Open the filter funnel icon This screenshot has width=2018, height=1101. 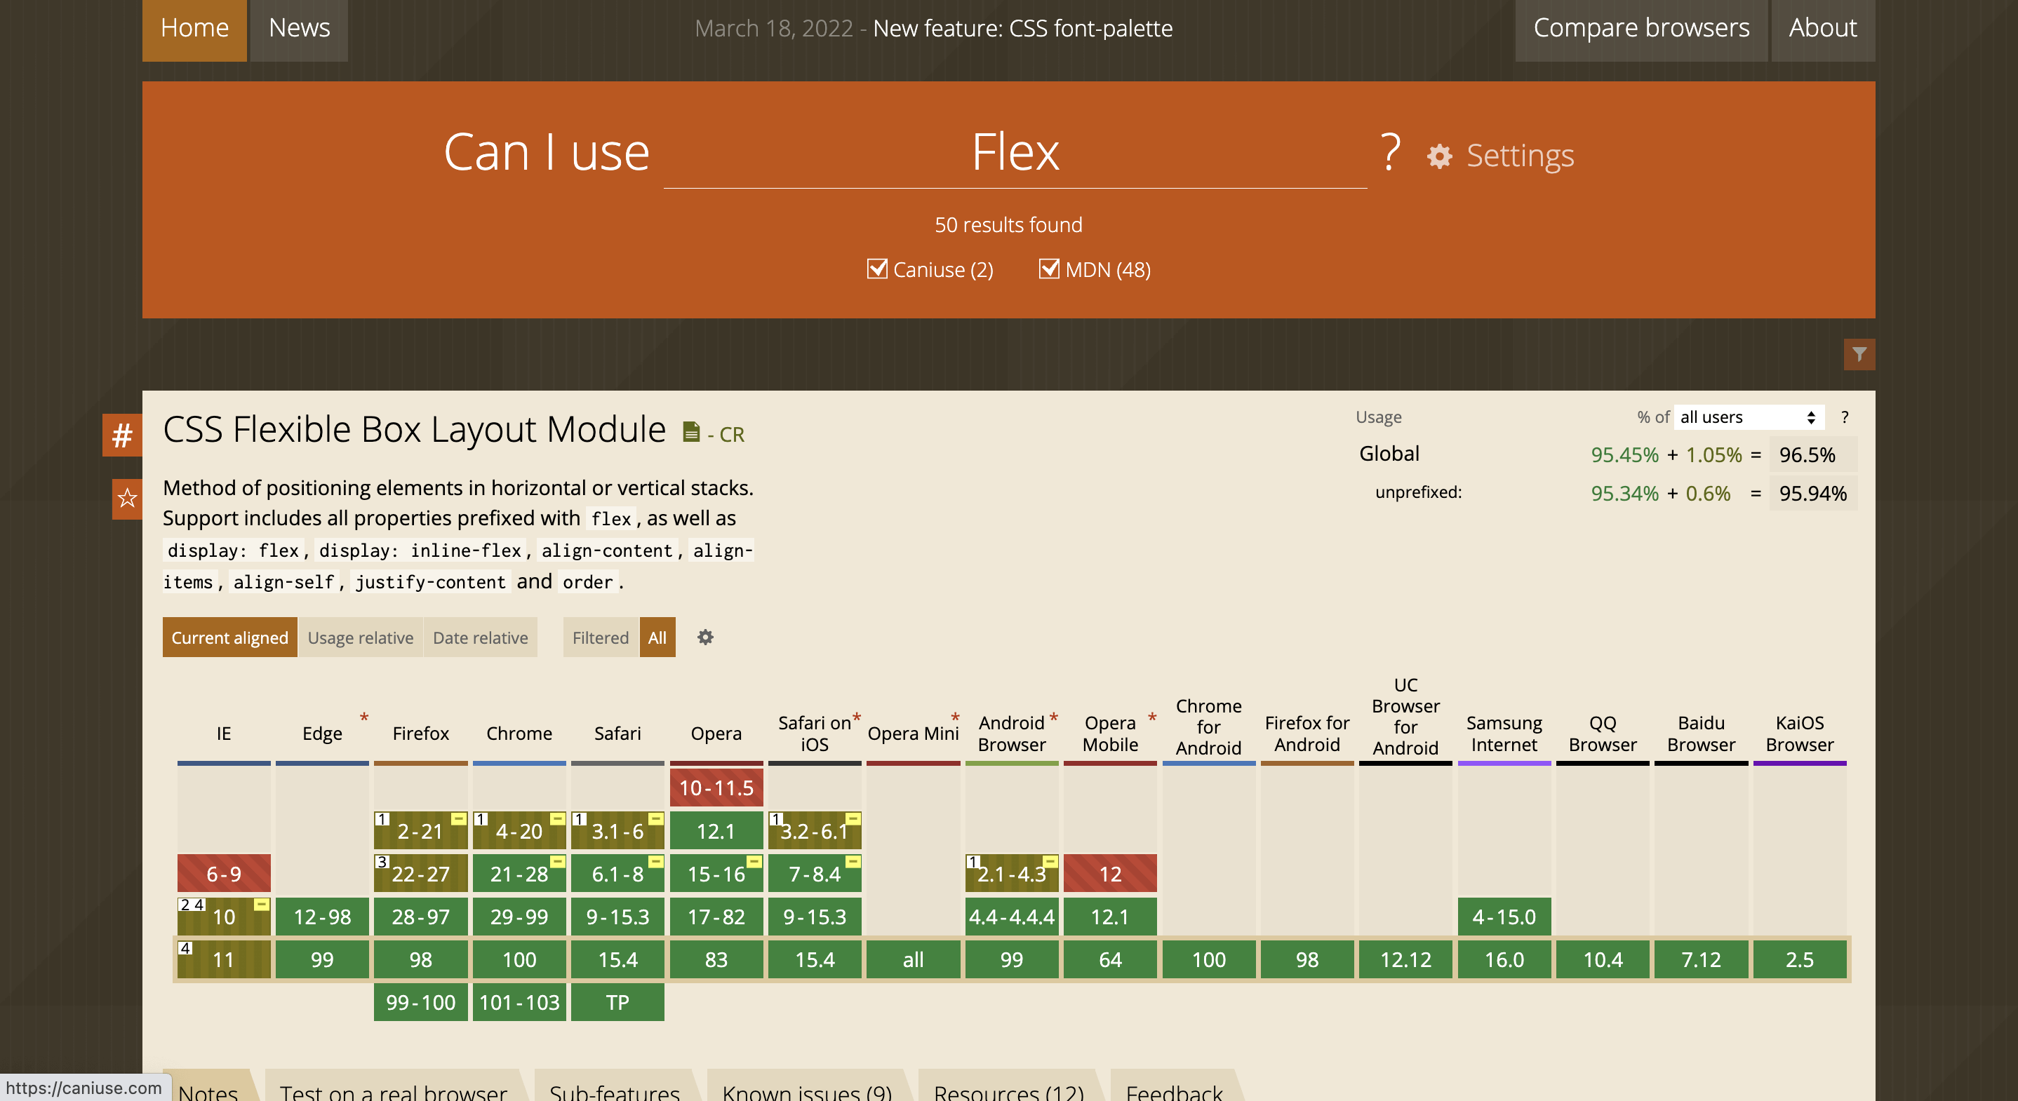coord(1858,355)
